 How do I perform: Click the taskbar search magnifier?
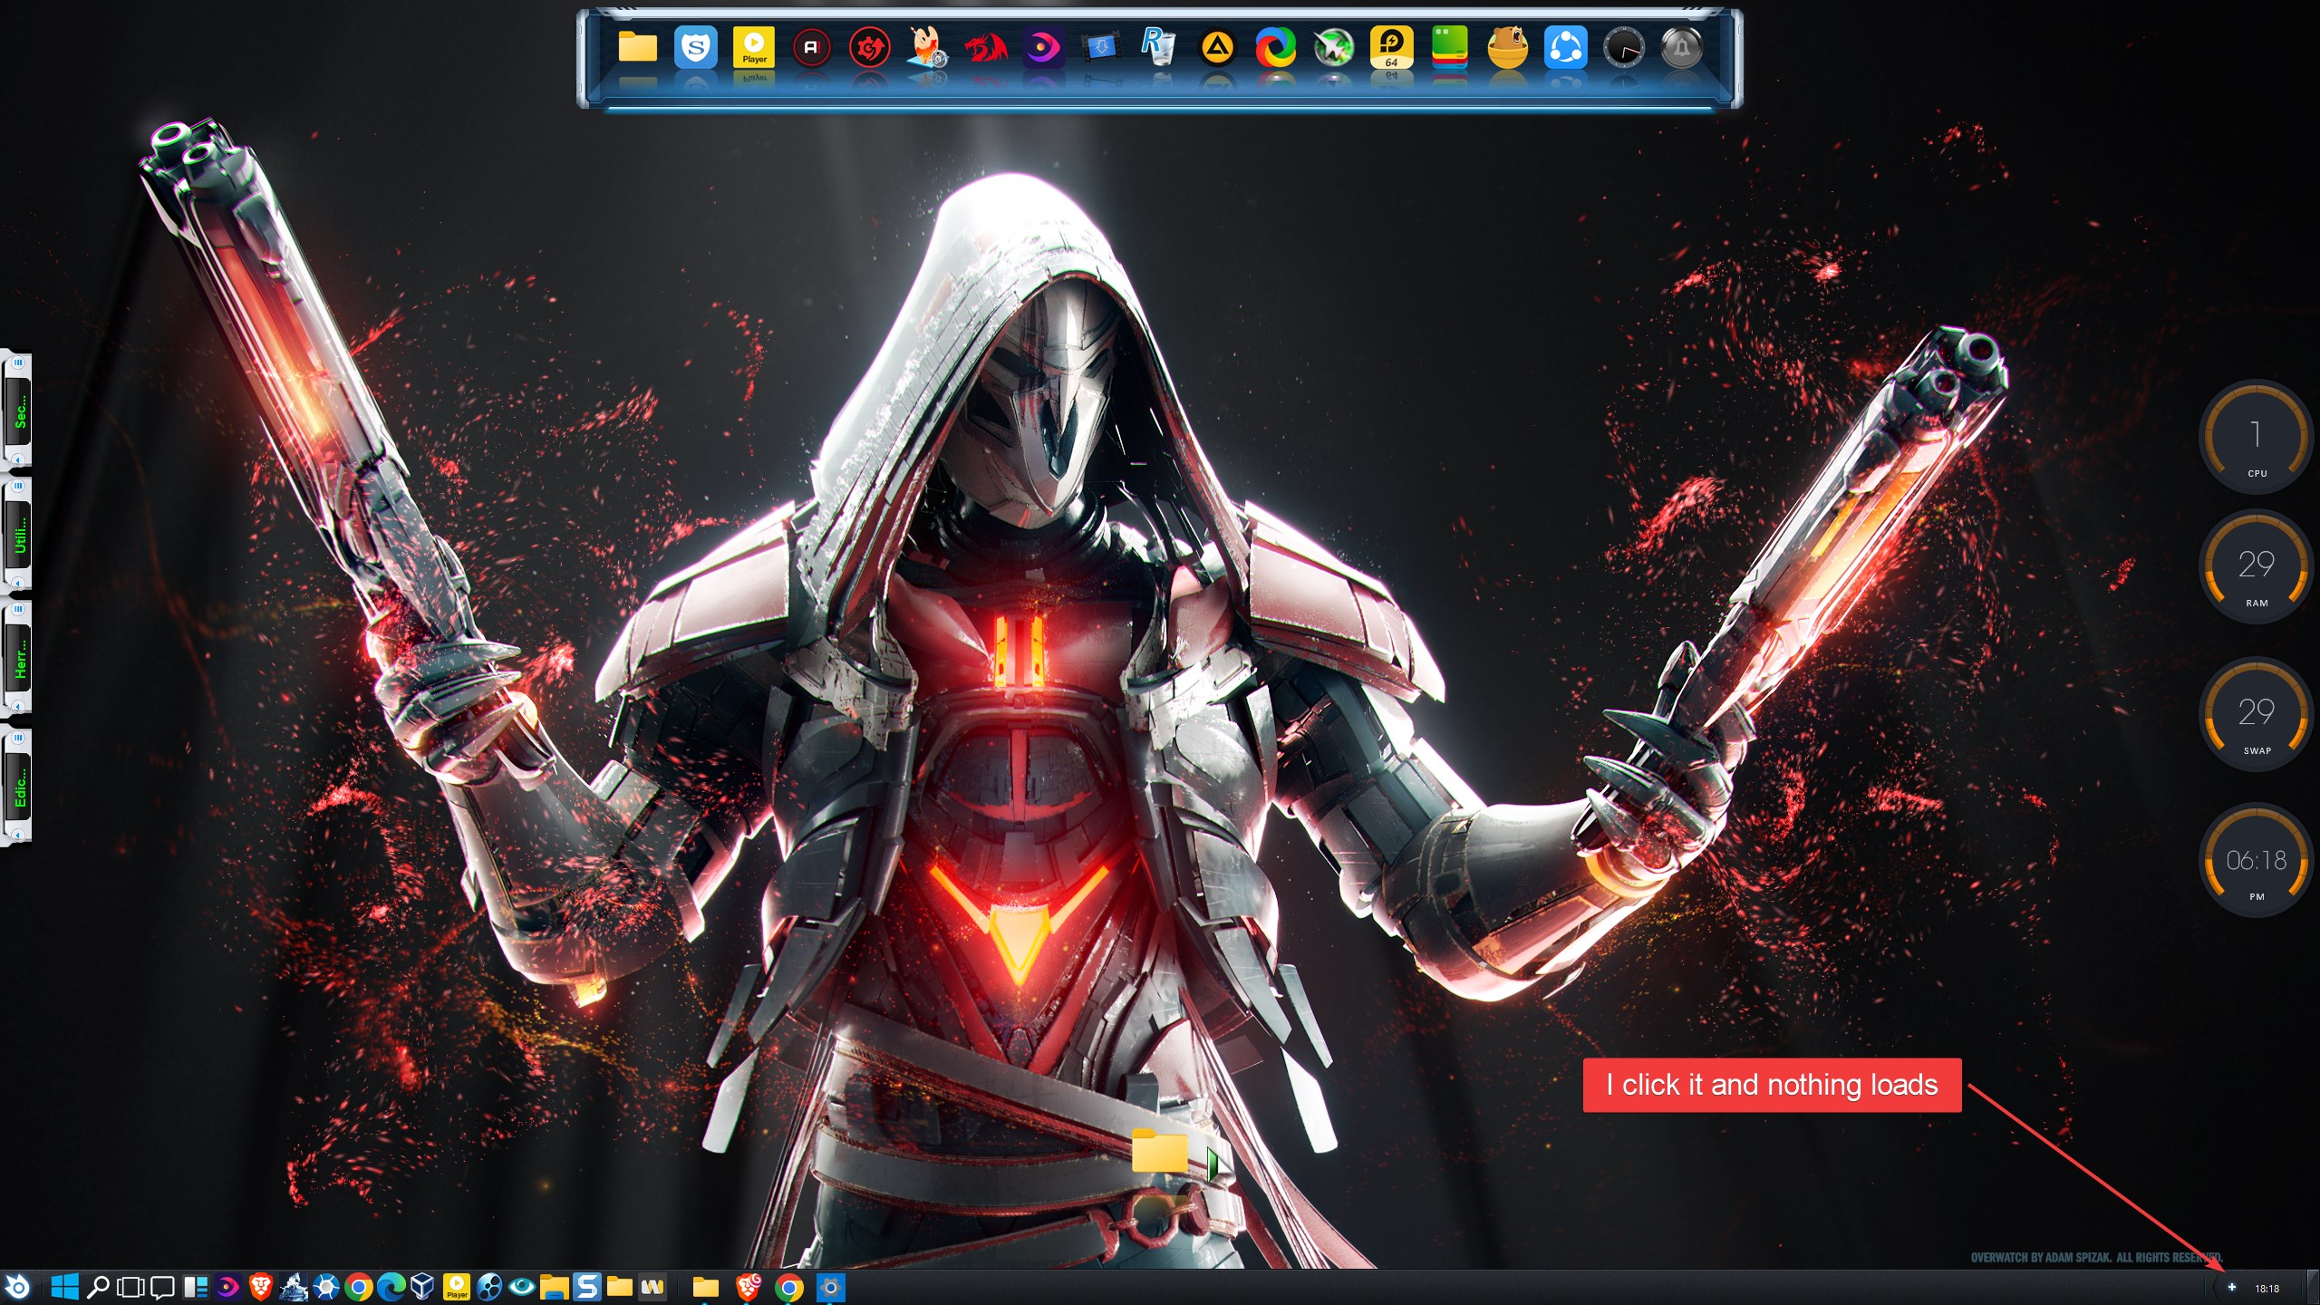pyautogui.click(x=98, y=1287)
